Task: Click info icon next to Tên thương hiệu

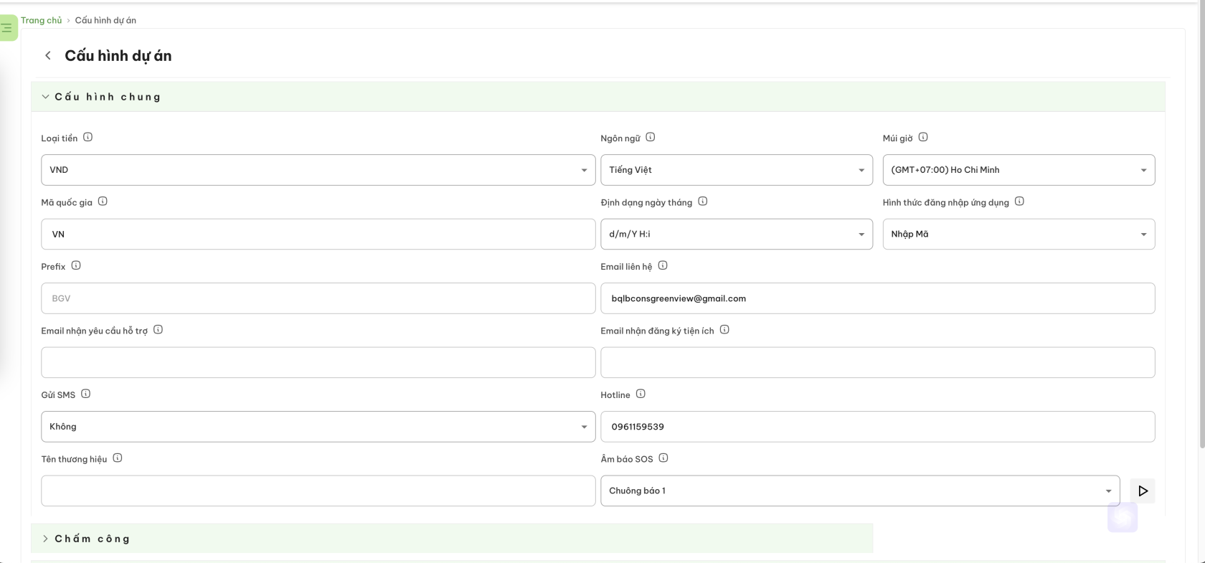Action: point(118,458)
